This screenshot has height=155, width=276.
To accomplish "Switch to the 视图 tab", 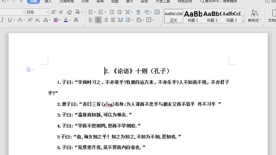I will click(115, 1).
